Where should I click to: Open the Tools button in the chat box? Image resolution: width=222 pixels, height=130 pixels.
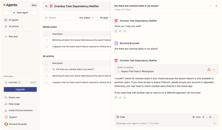point(196,117)
